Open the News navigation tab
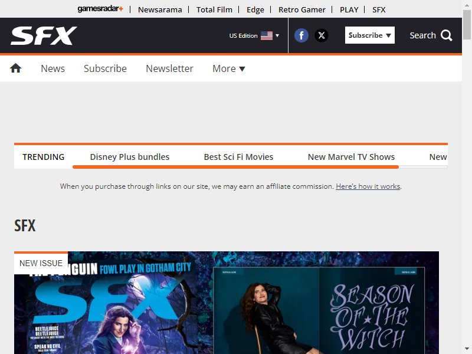 point(53,68)
